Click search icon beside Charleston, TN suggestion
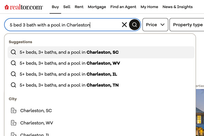 tap(14, 85)
